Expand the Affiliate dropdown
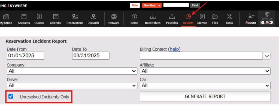Image resolution: width=279 pixels, height=105 pixels. (x=205, y=71)
